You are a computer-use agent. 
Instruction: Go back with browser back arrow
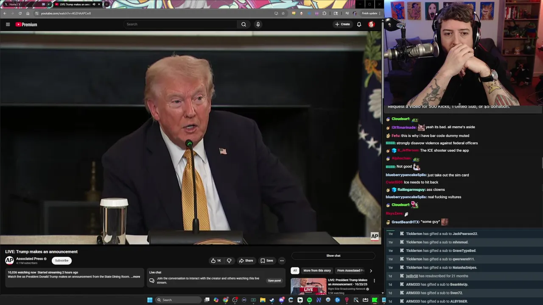click(5, 13)
